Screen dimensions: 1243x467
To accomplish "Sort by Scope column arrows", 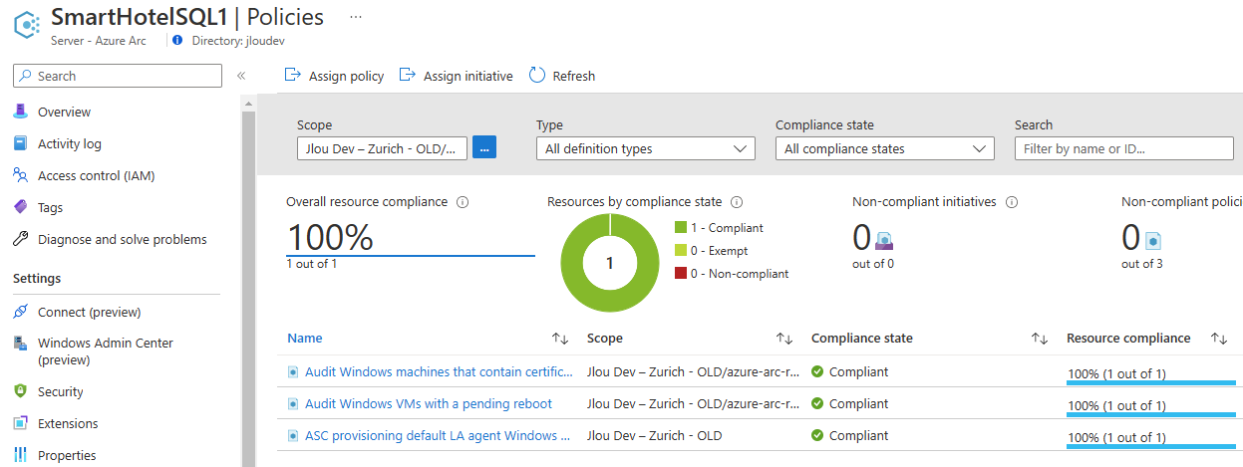I will tap(784, 339).
